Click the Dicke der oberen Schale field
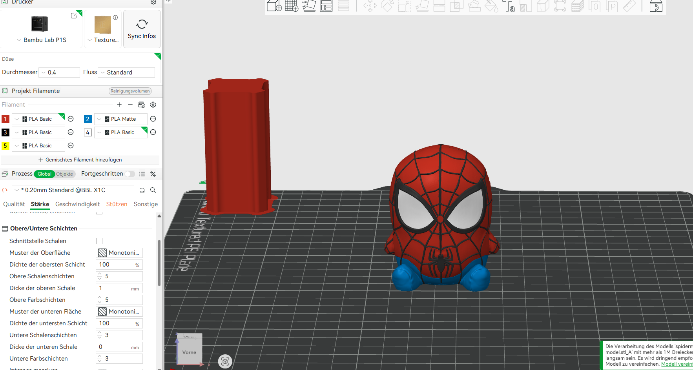Image resolution: width=693 pixels, height=370 pixels. (119, 288)
